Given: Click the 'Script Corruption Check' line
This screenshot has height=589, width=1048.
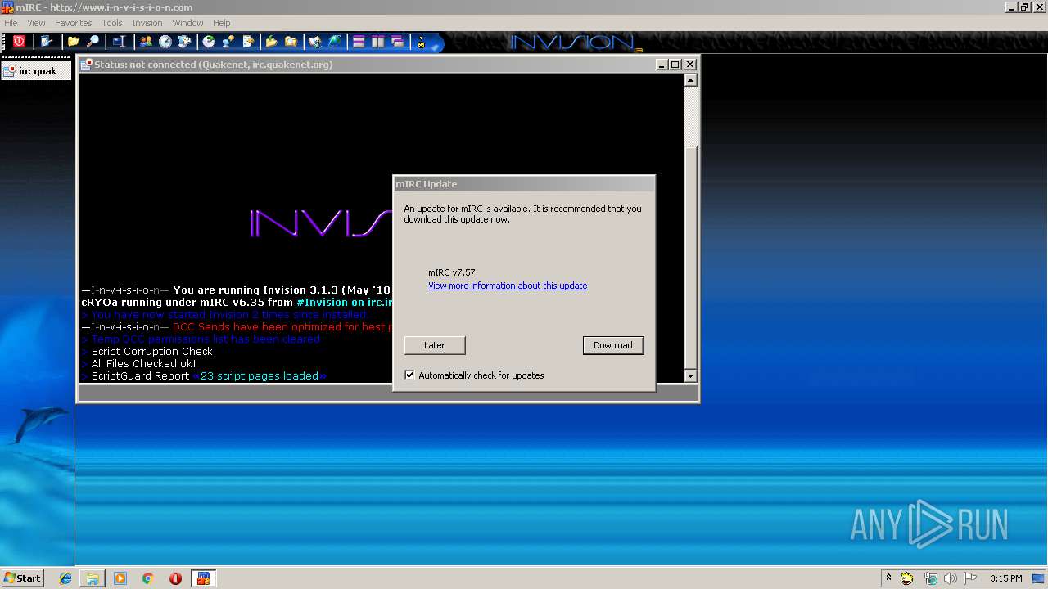Looking at the screenshot, I should tap(147, 352).
